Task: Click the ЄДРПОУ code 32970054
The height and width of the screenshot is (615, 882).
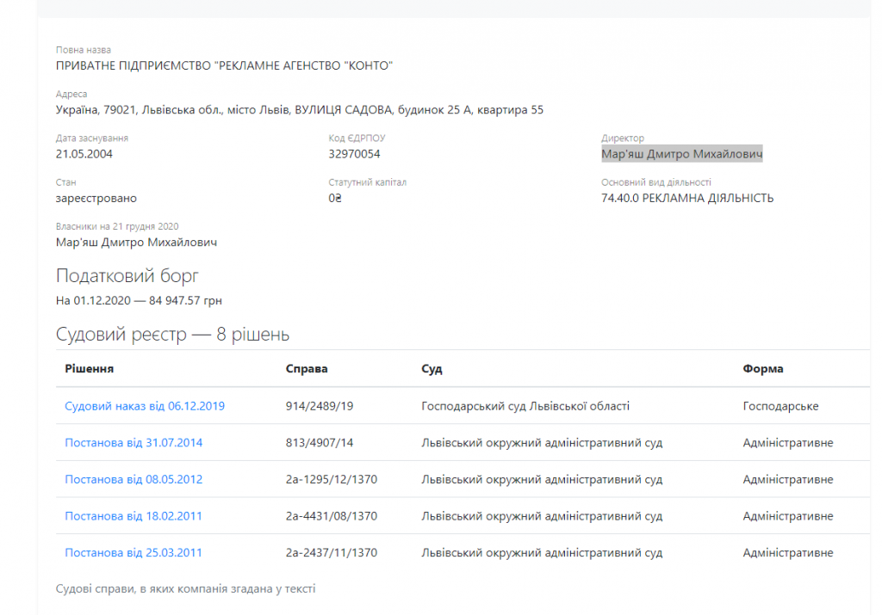Action: point(354,154)
